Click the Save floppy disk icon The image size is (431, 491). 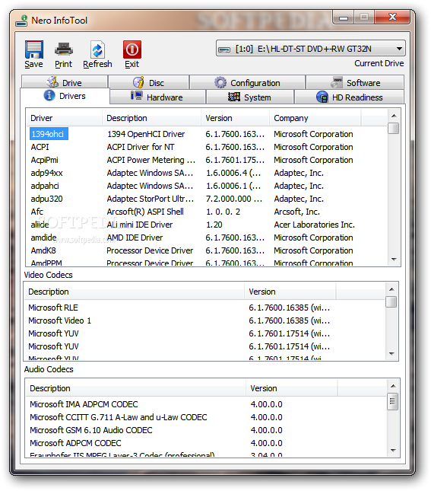33,49
